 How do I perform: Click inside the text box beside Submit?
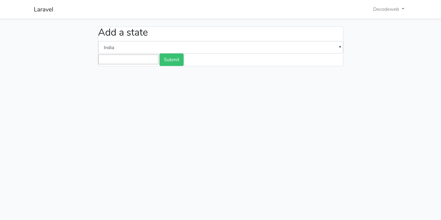128,59
